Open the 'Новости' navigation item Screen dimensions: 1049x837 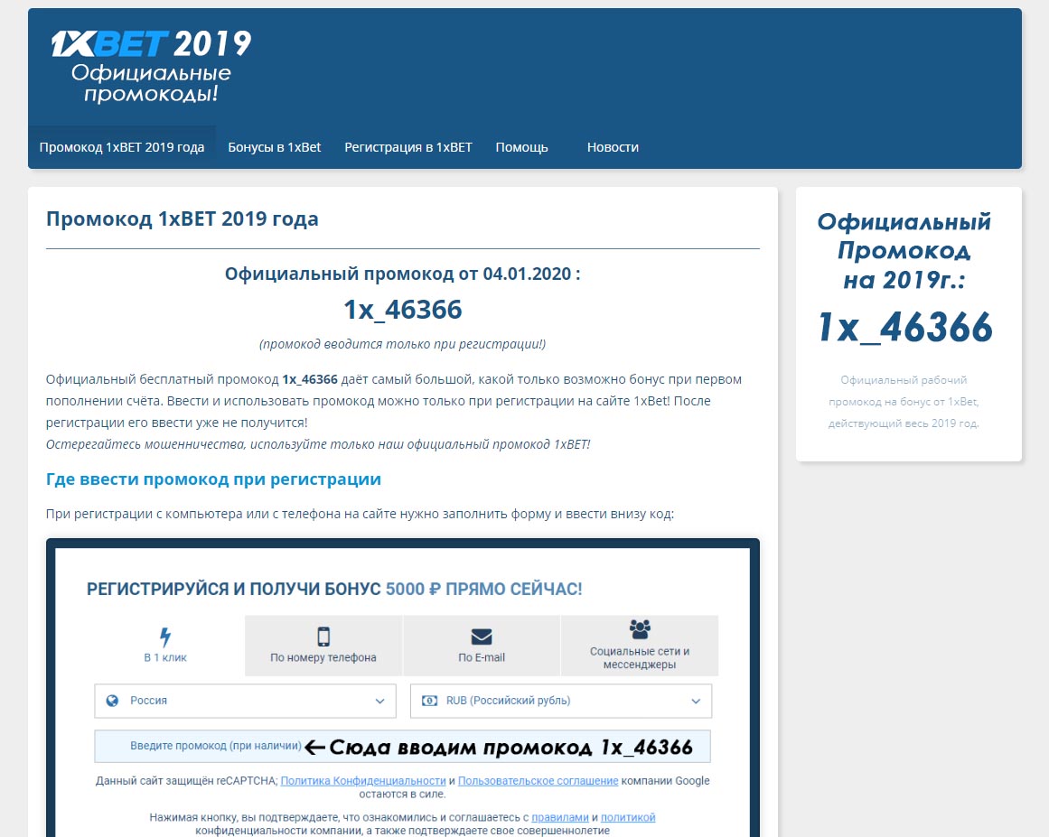tap(613, 147)
